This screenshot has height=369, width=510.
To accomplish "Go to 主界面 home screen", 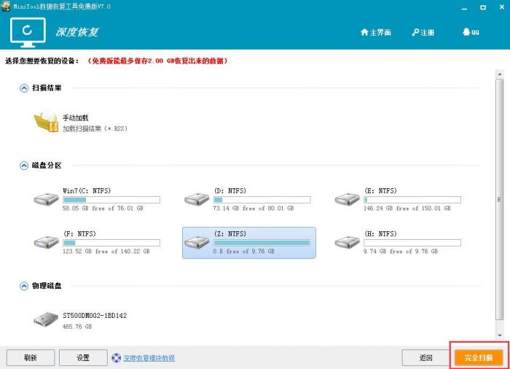I will tap(376, 32).
